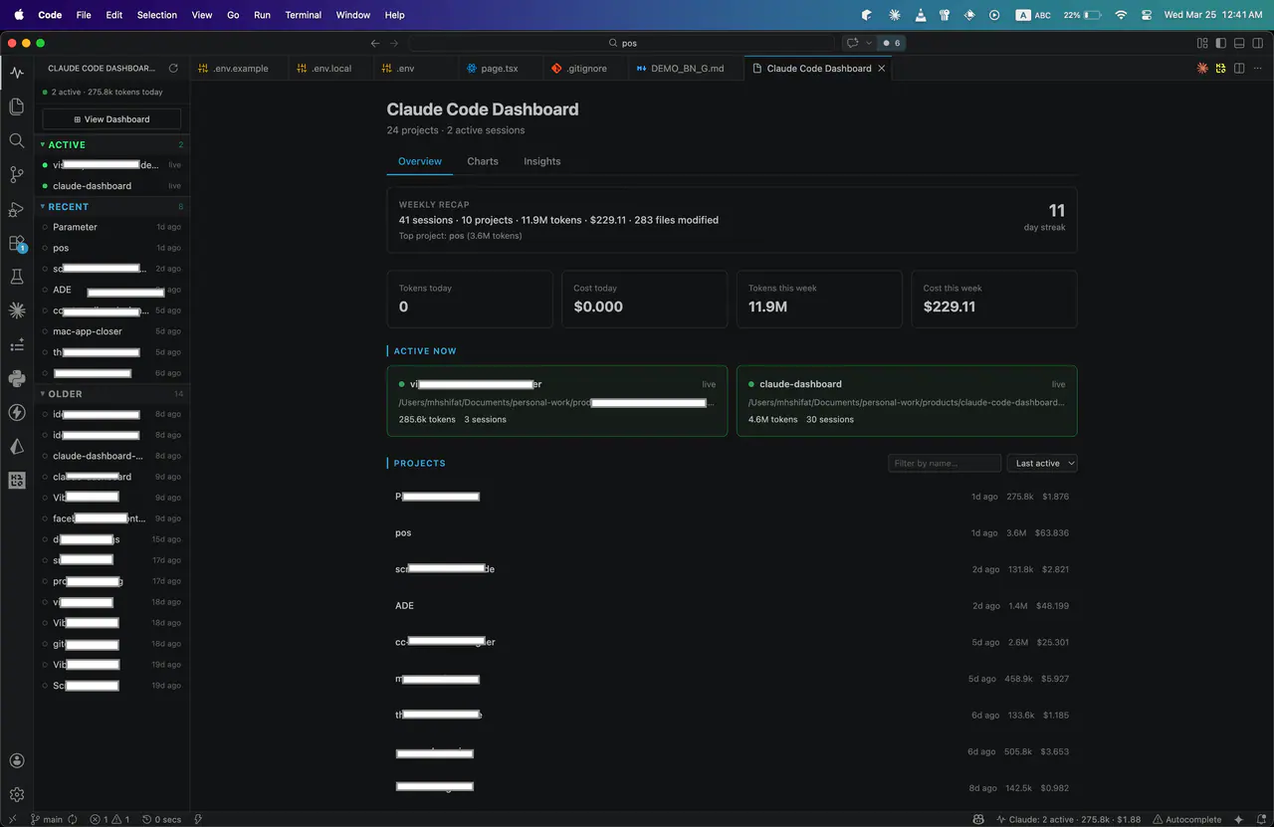1274x827 pixels.
Task: Open the ADE project row
Action: [732, 605]
